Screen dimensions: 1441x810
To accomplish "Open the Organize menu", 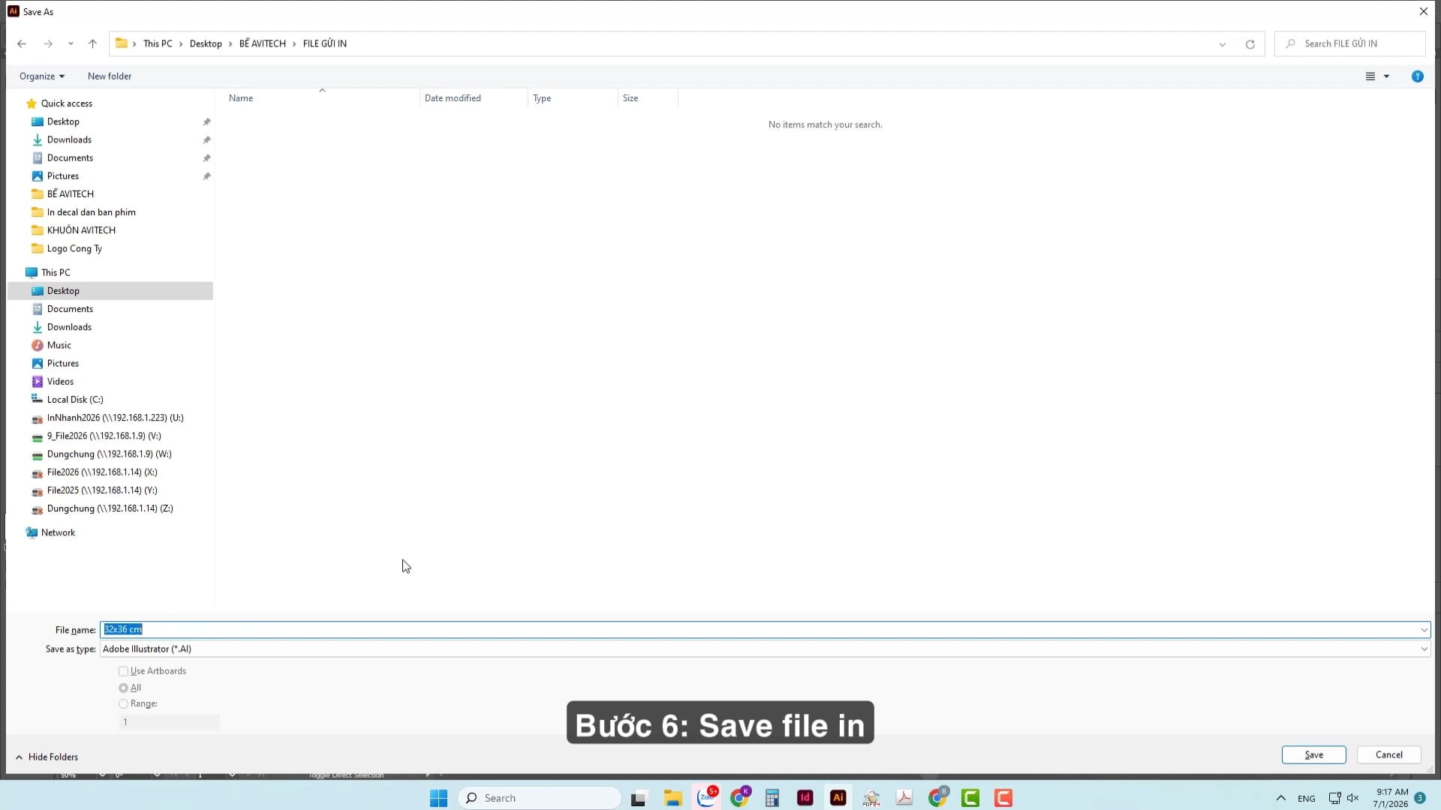I will (x=42, y=76).
